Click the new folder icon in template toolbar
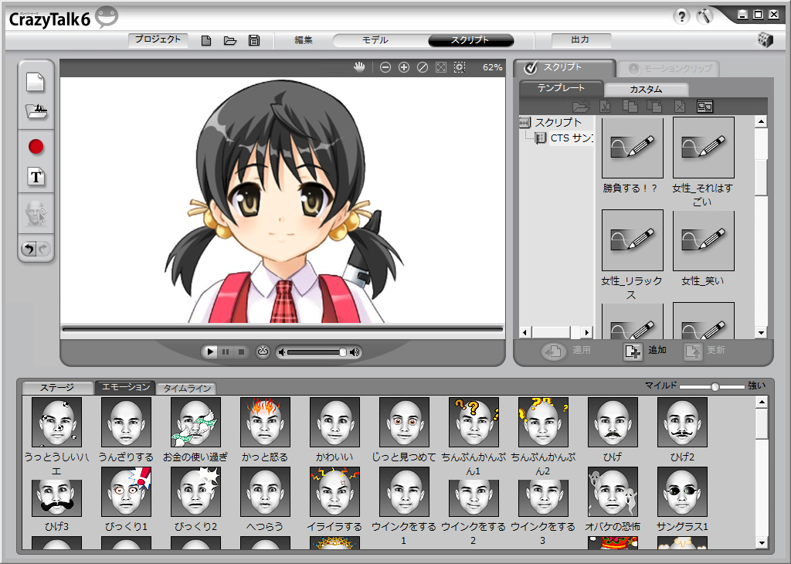Image resolution: width=791 pixels, height=564 pixels. tap(581, 107)
